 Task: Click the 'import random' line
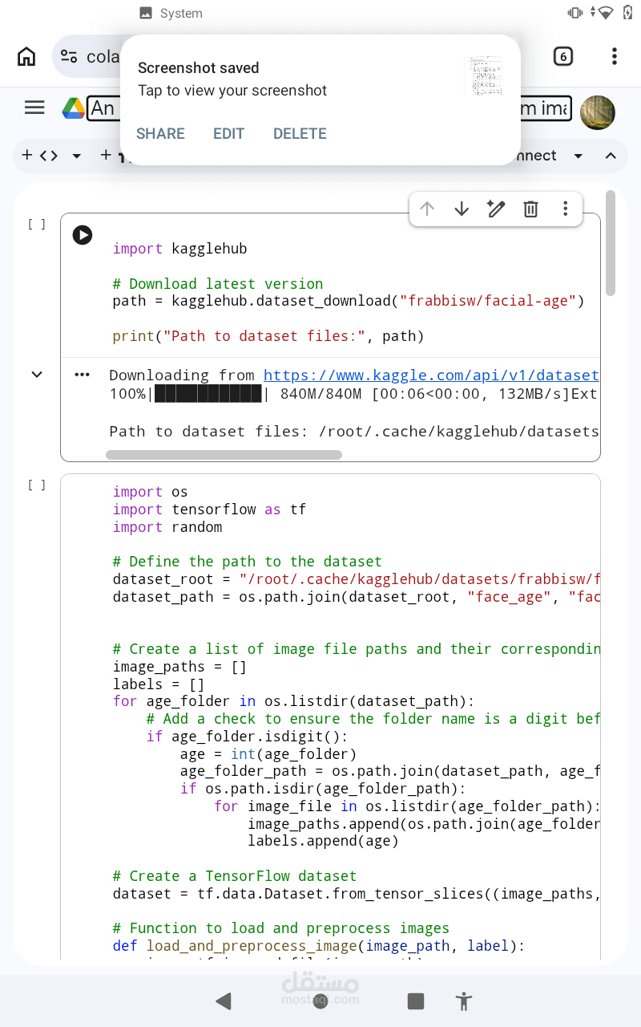(x=167, y=527)
